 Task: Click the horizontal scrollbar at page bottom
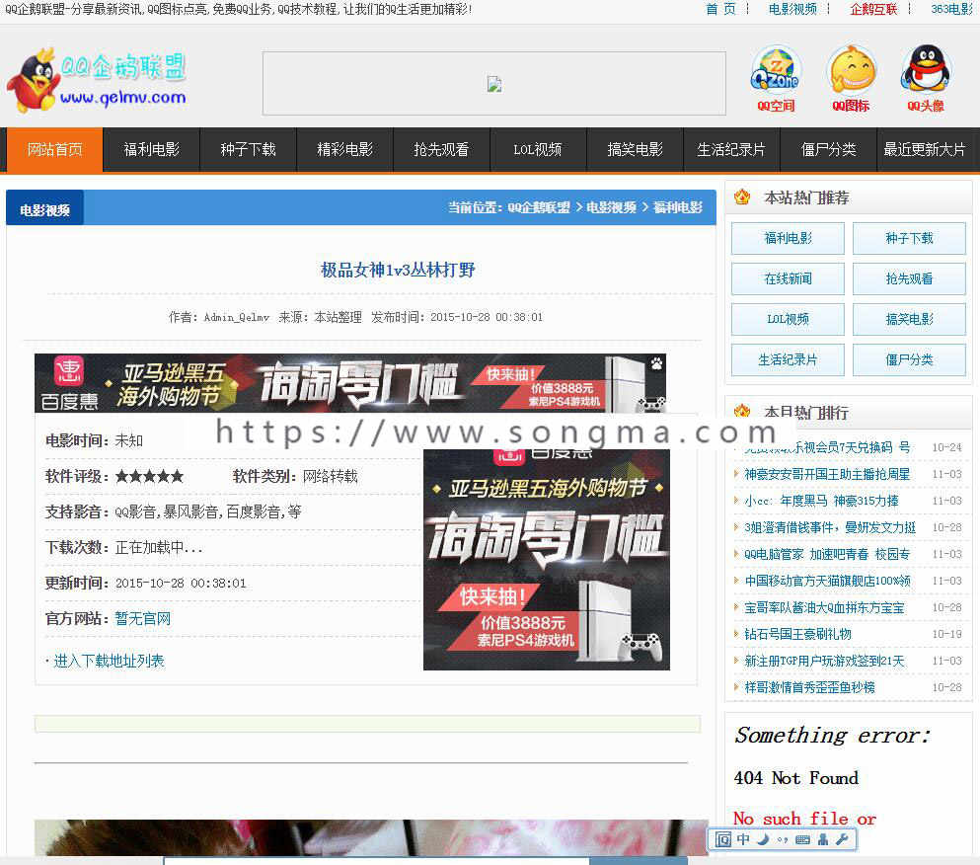point(425,861)
